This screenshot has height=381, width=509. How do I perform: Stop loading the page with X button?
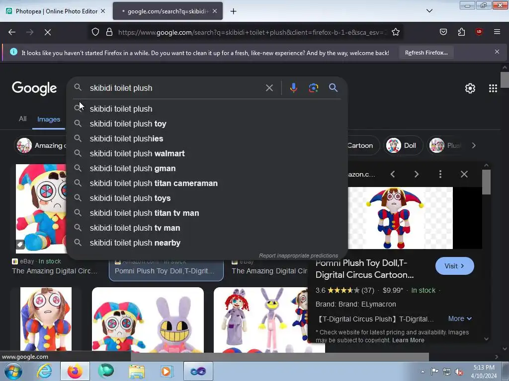coord(47,32)
